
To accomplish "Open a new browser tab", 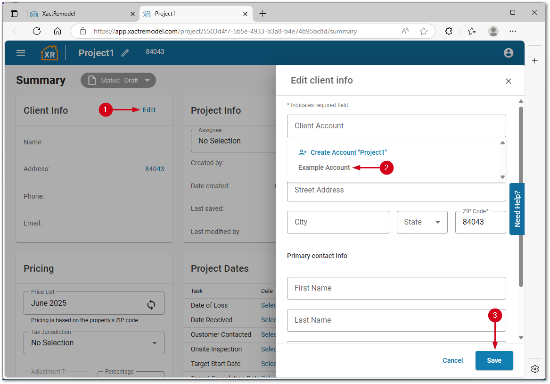I will click(x=263, y=14).
